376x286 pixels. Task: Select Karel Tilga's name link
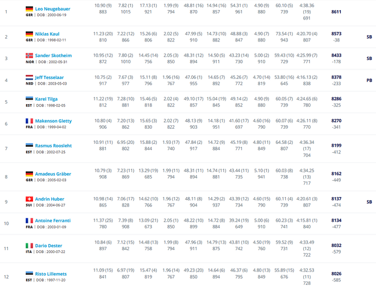46,99
